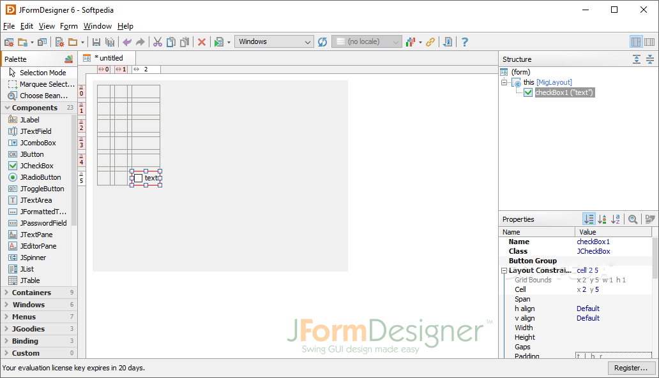Click the Generate Java Code icon
The width and height of the screenshot is (659, 378).
tap(448, 42)
